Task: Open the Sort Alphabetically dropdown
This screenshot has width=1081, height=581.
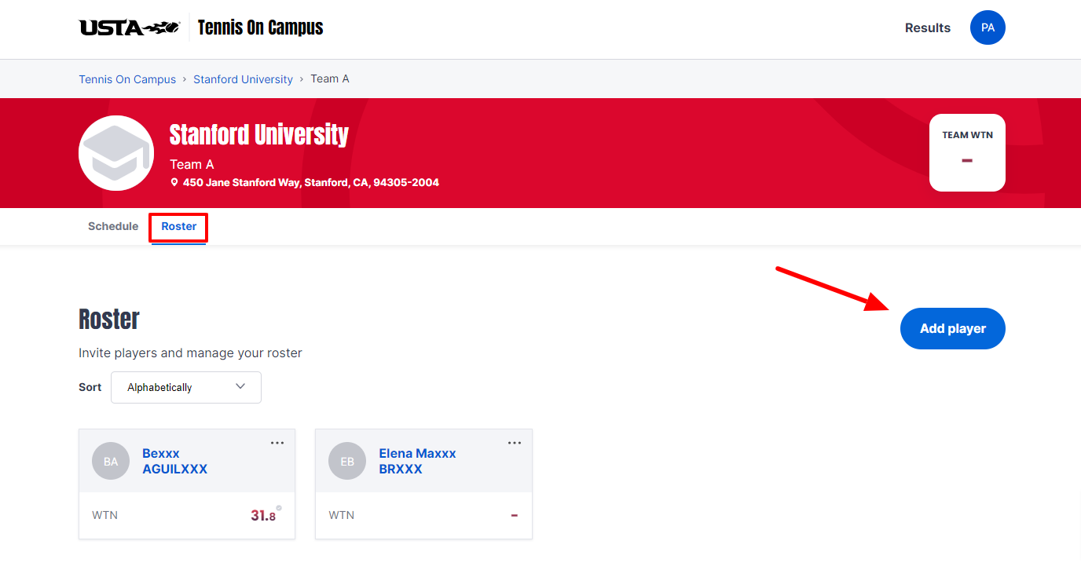Action: click(x=186, y=388)
